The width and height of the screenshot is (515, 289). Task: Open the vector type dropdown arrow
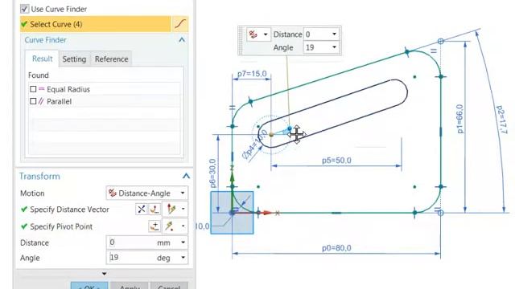click(183, 209)
